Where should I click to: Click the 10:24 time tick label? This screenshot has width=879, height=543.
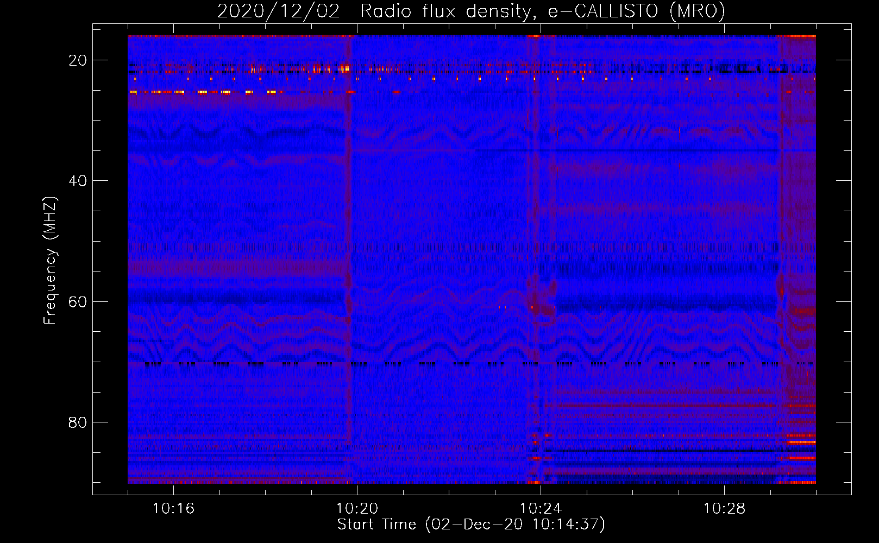(x=541, y=509)
